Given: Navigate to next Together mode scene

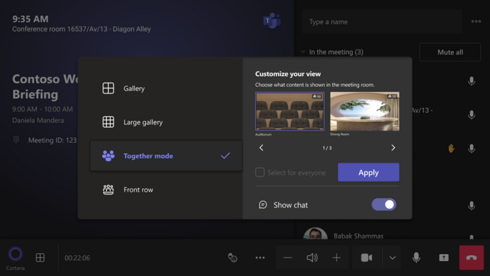Looking at the screenshot, I should [x=393, y=148].
